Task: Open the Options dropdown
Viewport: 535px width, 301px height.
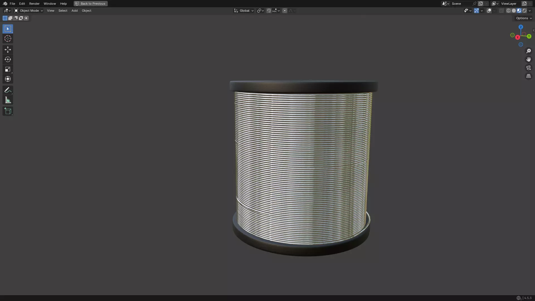Action: click(524, 18)
